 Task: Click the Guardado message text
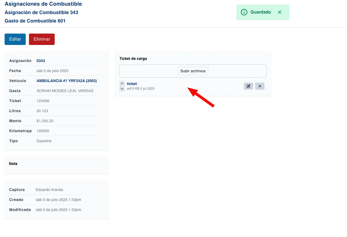pos(260,12)
